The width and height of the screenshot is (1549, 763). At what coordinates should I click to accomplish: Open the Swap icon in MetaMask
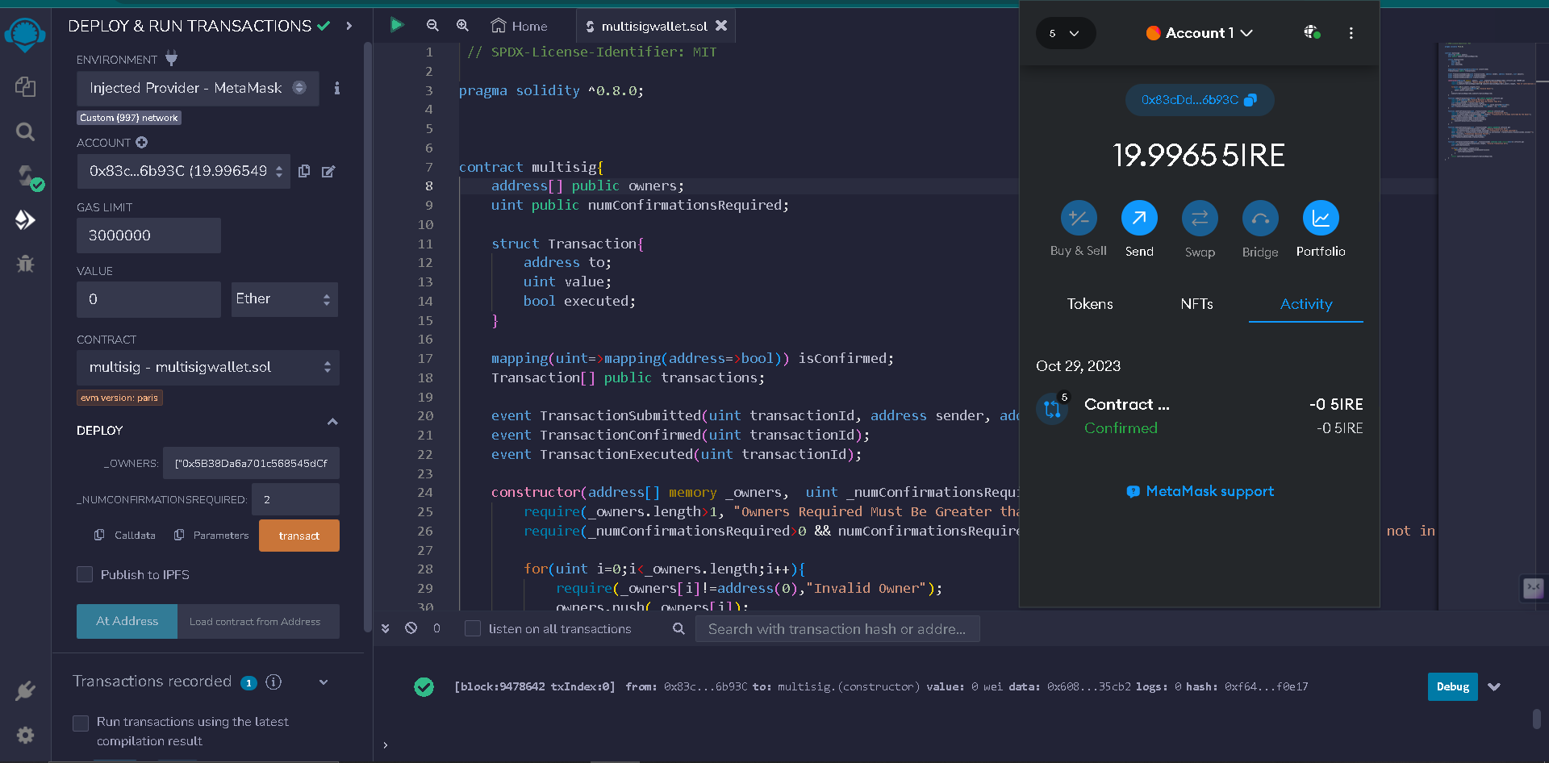[x=1200, y=219]
